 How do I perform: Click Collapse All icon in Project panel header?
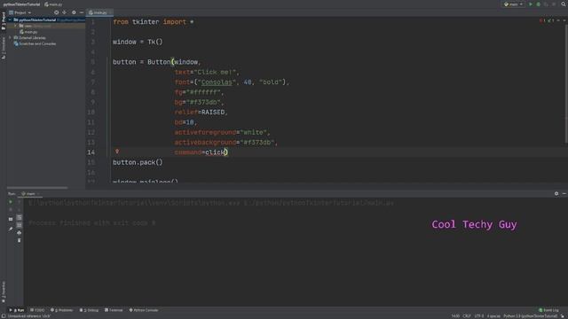(x=65, y=12)
